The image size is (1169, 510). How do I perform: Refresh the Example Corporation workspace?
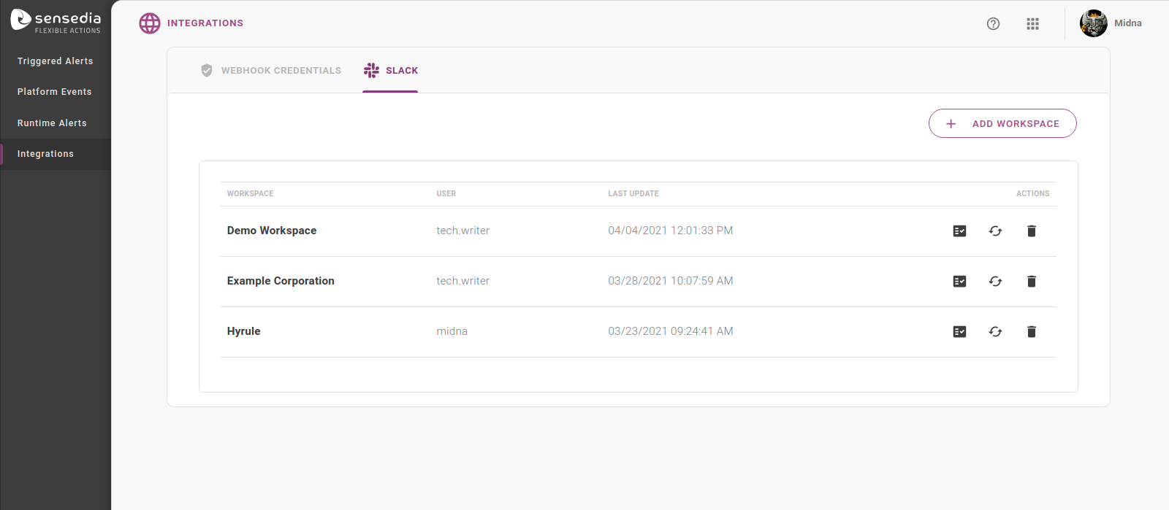[x=995, y=282]
